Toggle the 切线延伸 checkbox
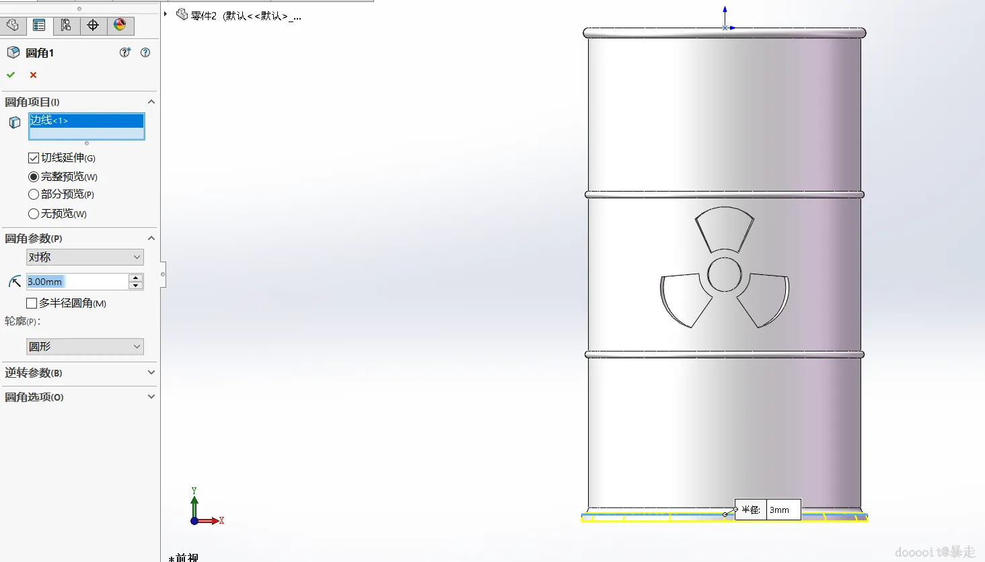Image resolution: width=985 pixels, height=562 pixels. [34, 158]
